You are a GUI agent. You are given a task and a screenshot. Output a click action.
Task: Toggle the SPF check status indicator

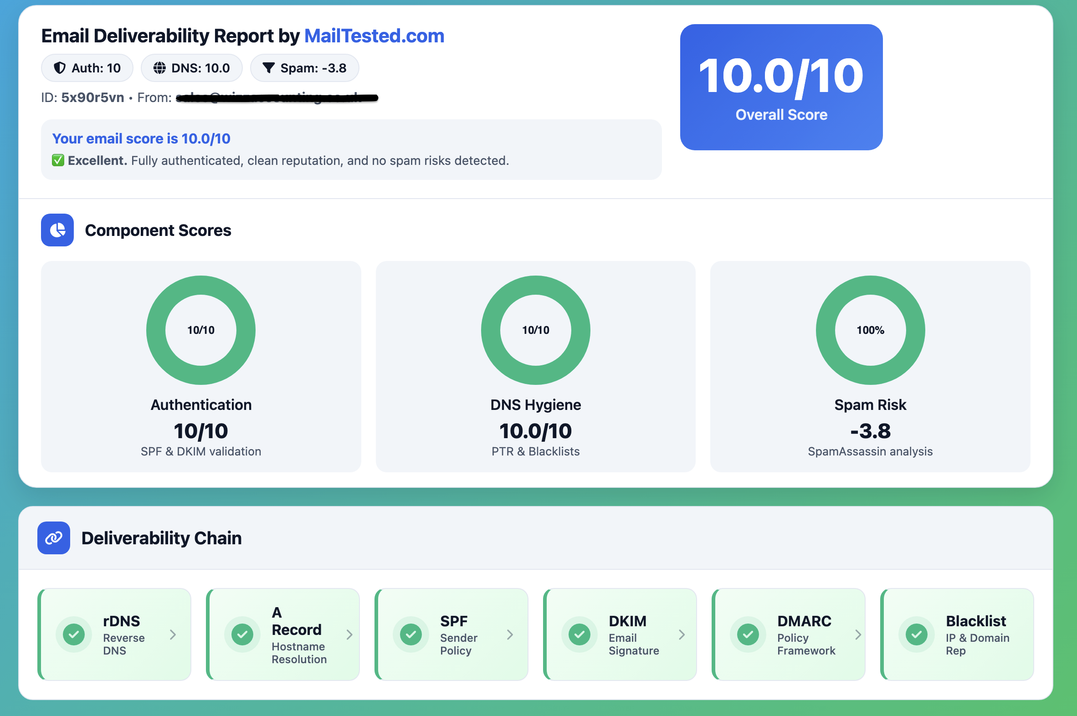[x=411, y=634]
